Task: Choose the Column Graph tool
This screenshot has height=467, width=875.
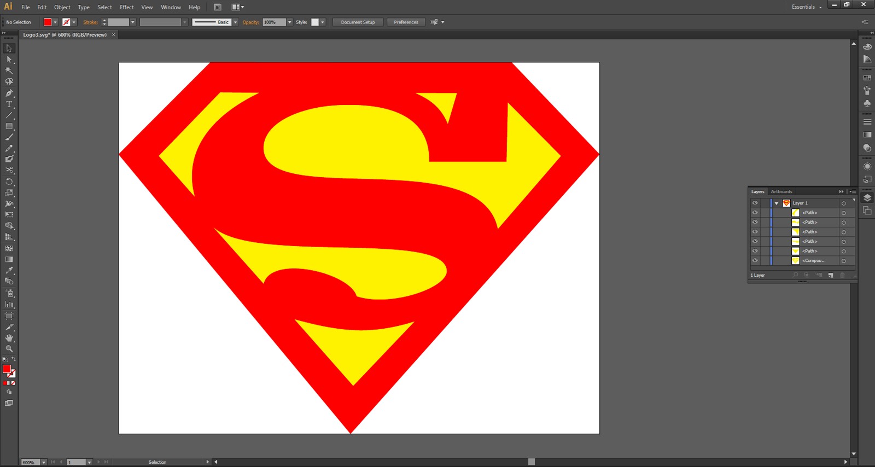Action: [9, 305]
